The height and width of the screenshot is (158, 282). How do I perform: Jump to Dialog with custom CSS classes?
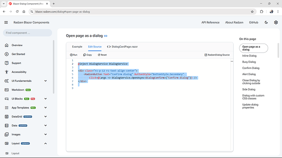tap(253, 97)
